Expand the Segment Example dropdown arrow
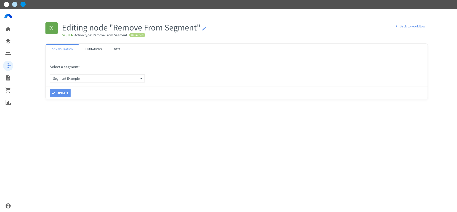This screenshot has width=457, height=212. (x=141, y=79)
